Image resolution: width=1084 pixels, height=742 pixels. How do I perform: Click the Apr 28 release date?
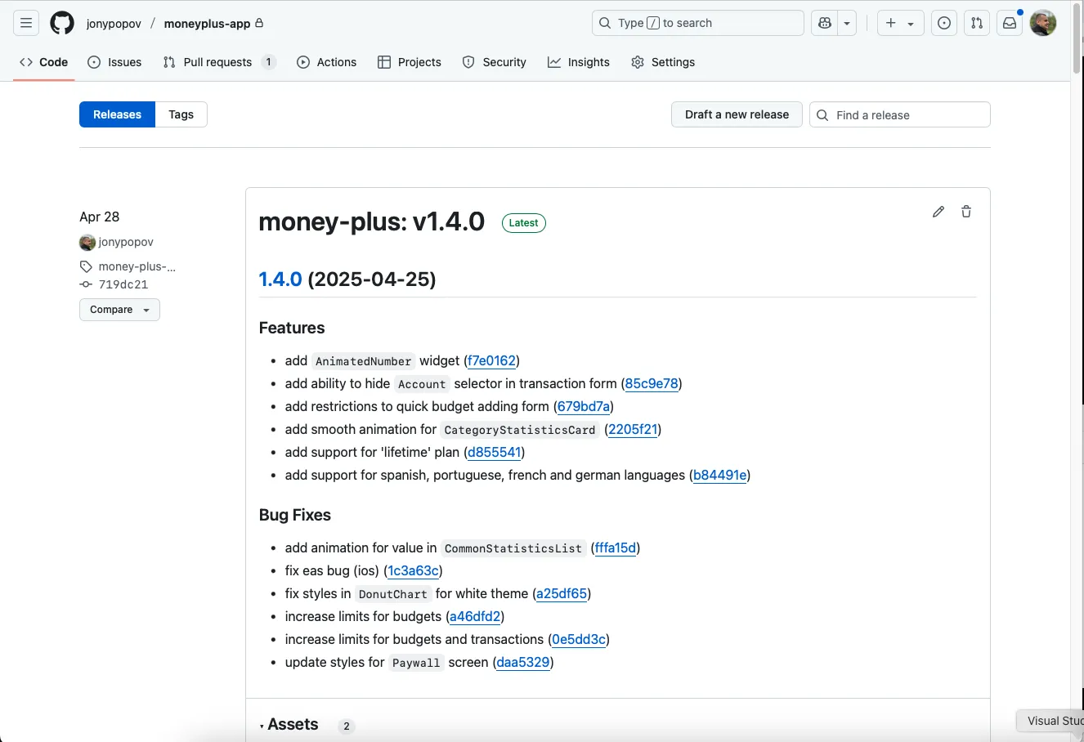pos(100,217)
